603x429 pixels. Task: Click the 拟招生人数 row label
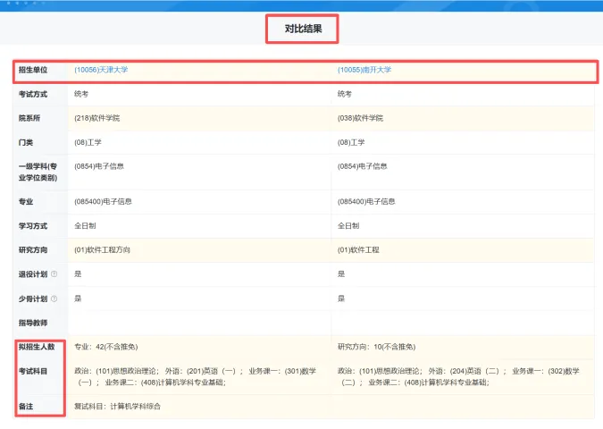coord(37,347)
